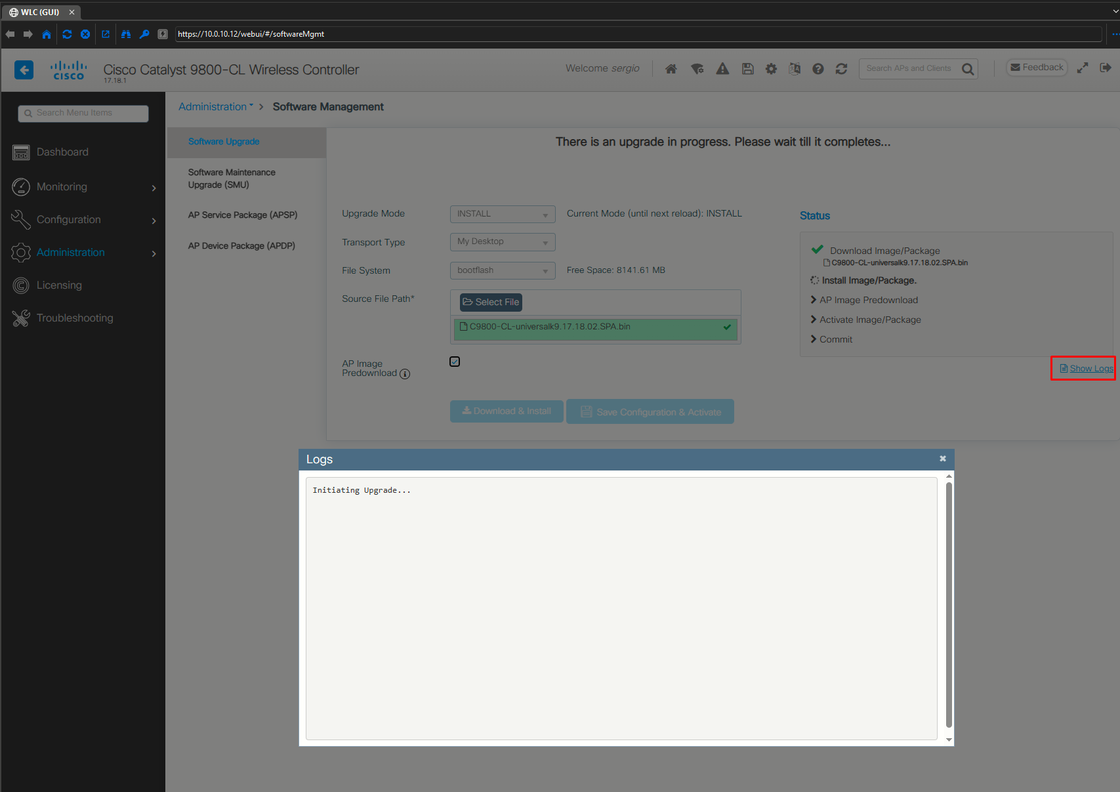Open the wireless setup icon in header
The image size is (1120, 792).
[697, 69]
